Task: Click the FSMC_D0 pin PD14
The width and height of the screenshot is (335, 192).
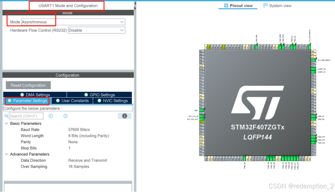Action: [313, 119]
